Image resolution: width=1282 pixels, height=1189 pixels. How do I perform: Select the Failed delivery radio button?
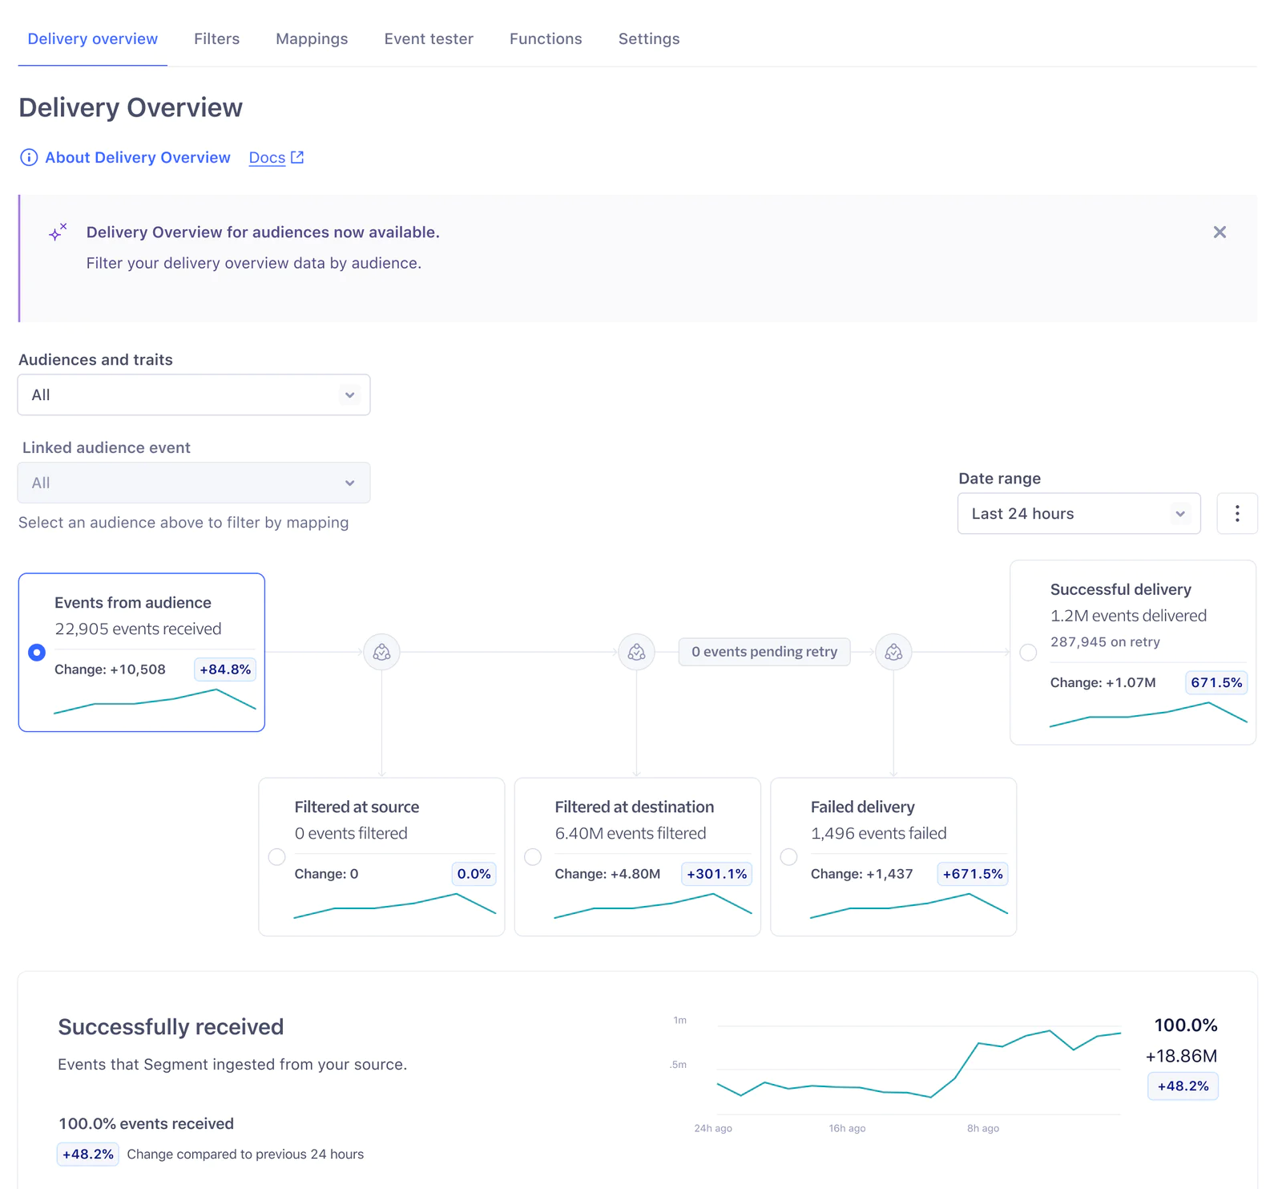[x=789, y=857]
